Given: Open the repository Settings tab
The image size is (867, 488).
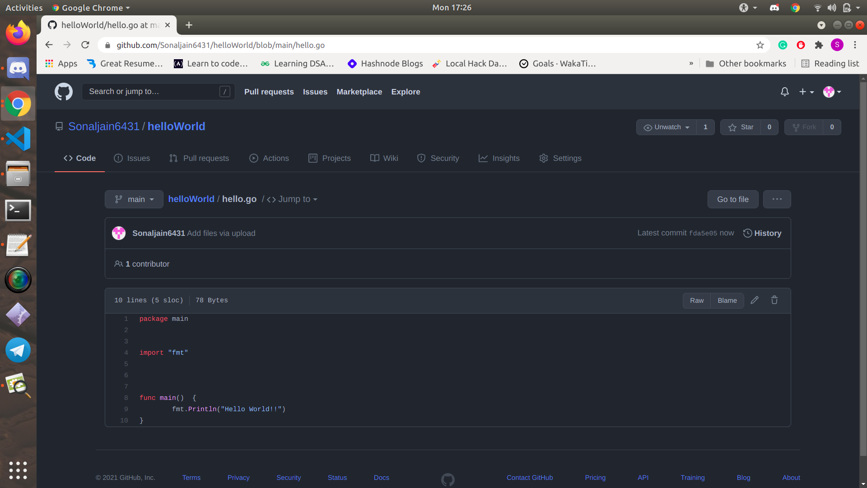Looking at the screenshot, I should 560,158.
